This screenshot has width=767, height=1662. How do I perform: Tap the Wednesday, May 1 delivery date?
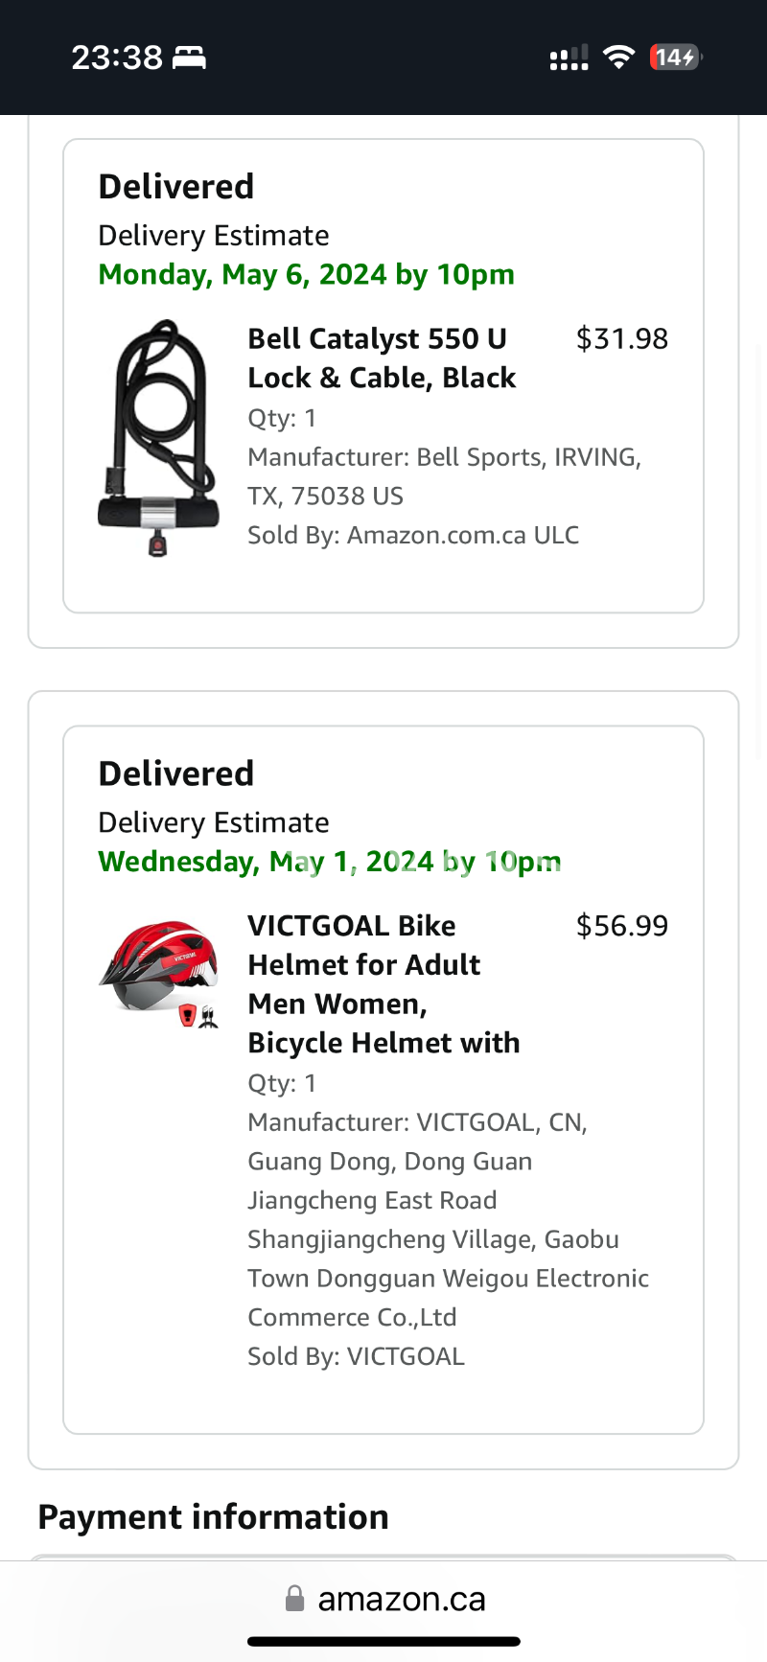329,862
